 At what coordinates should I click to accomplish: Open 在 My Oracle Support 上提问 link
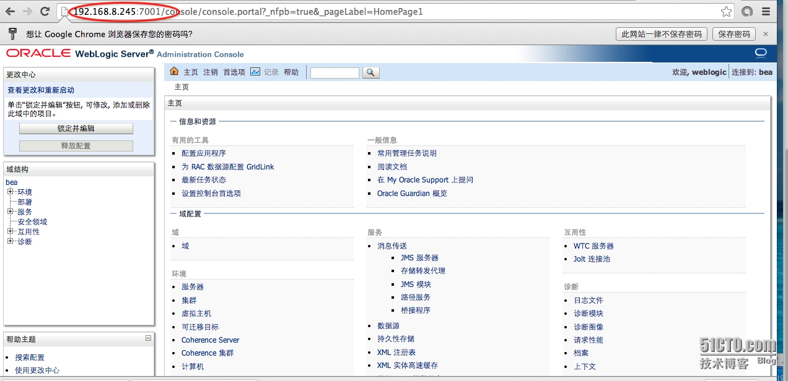pos(425,180)
